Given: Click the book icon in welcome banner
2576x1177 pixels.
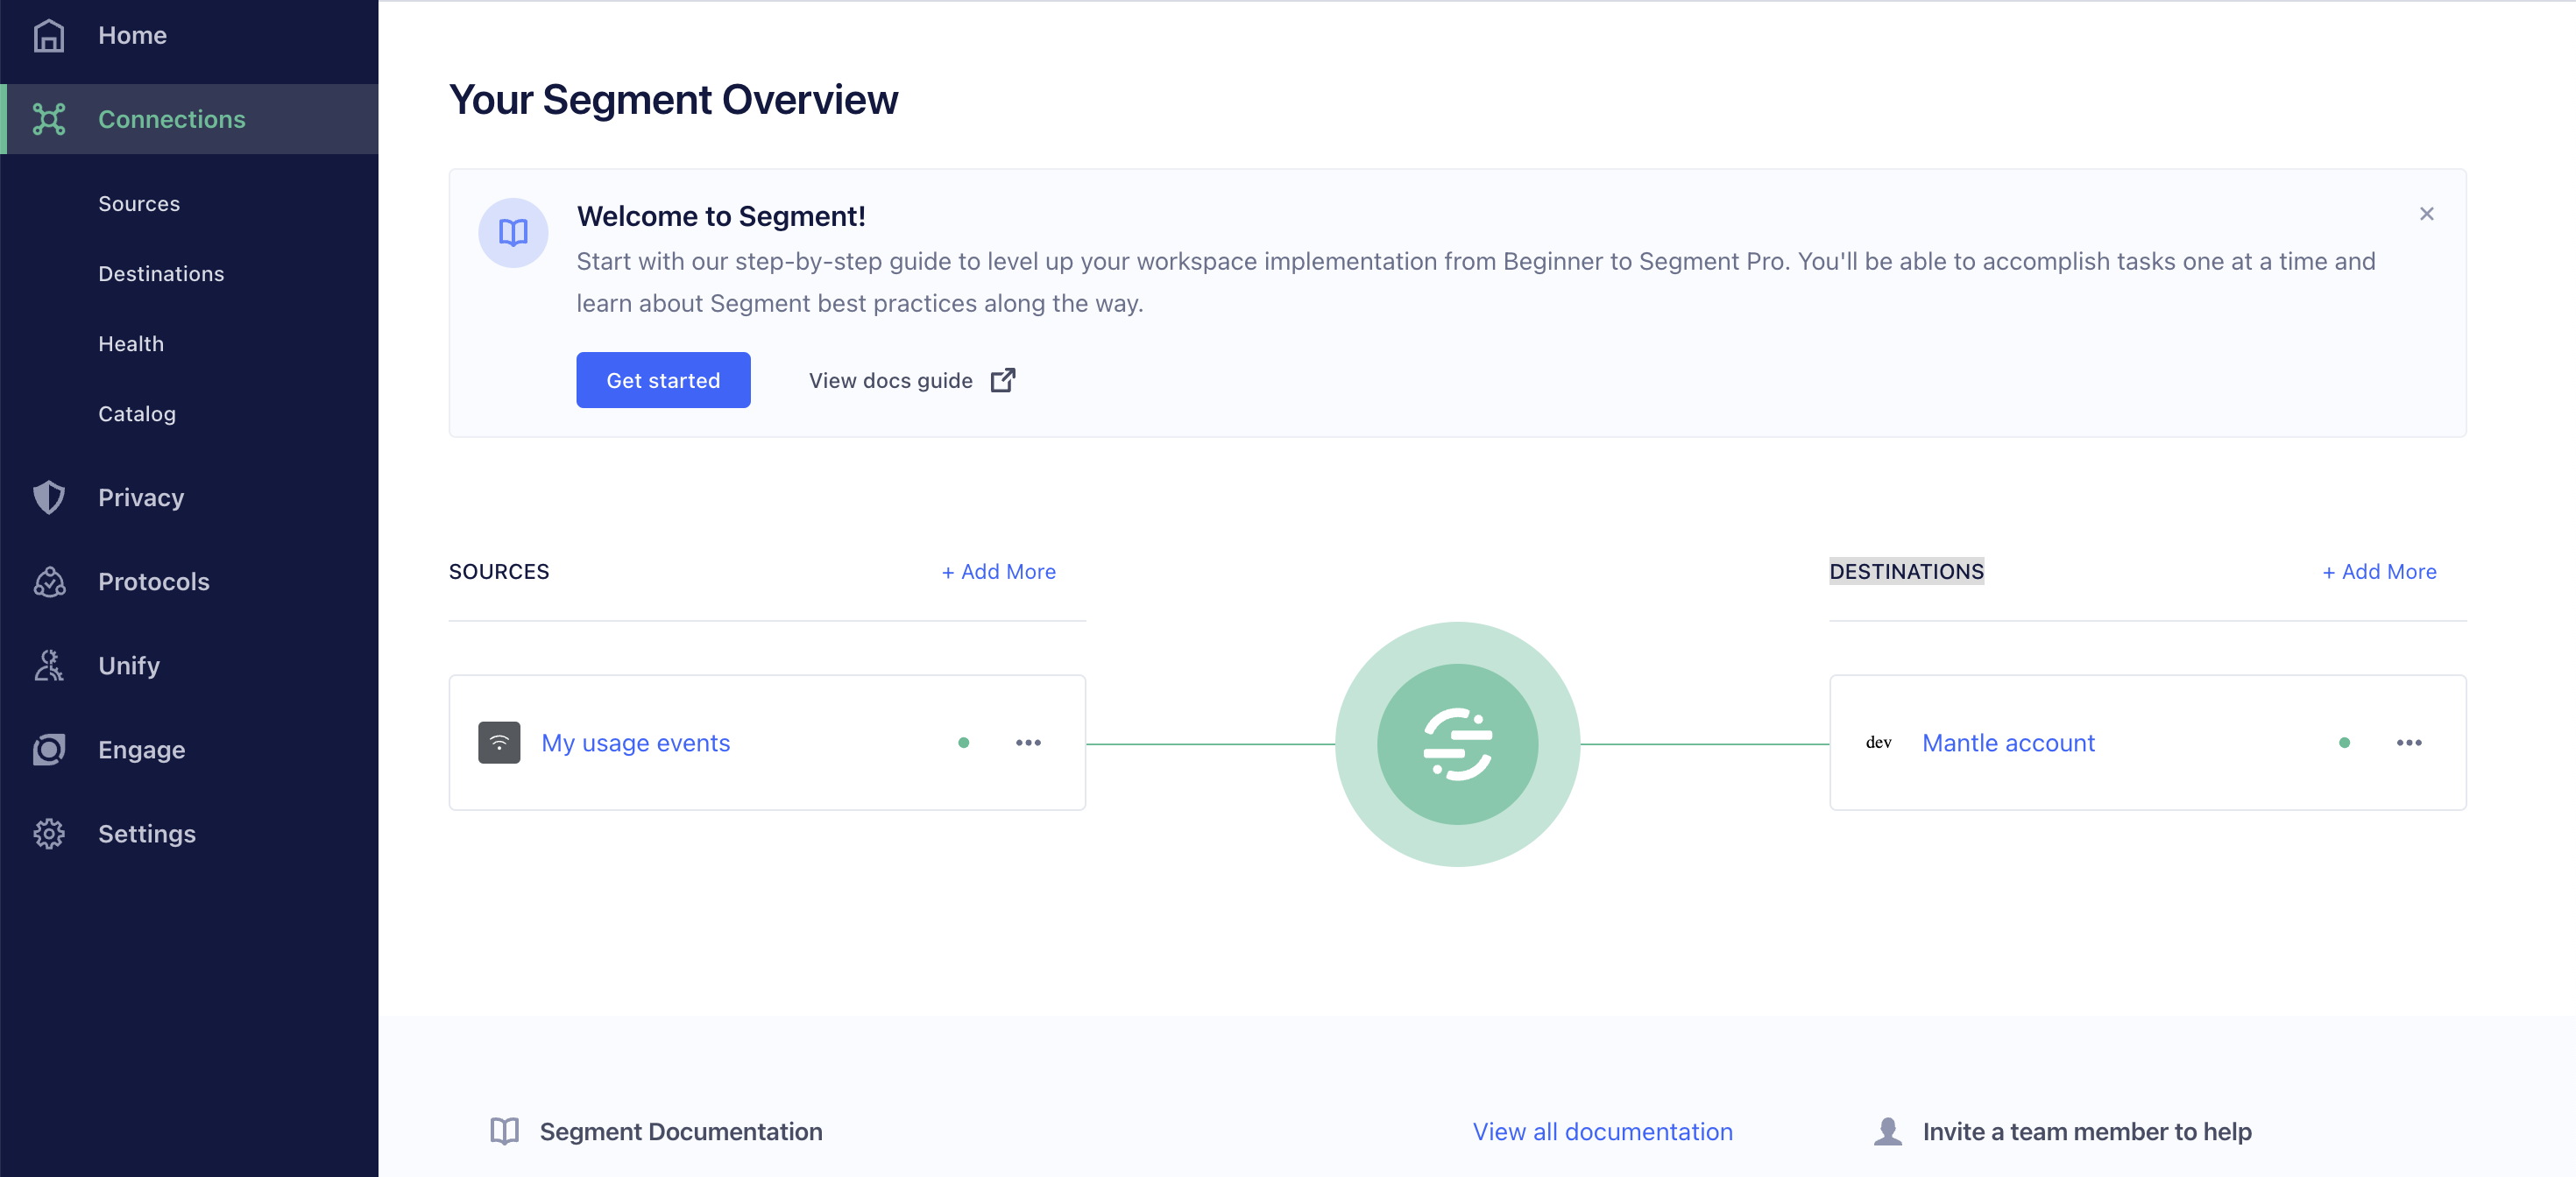Looking at the screenshot, I should [x=513, y=233].
